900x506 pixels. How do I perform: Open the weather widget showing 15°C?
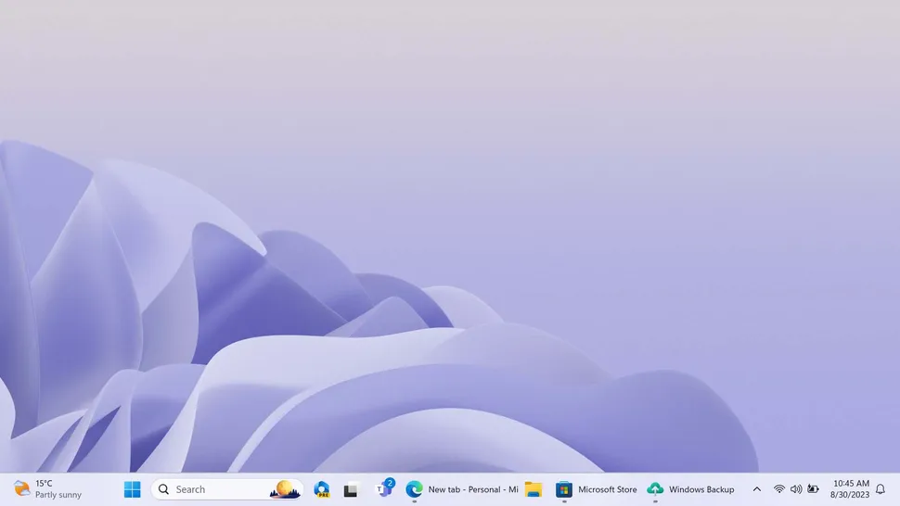click(47, 488)
